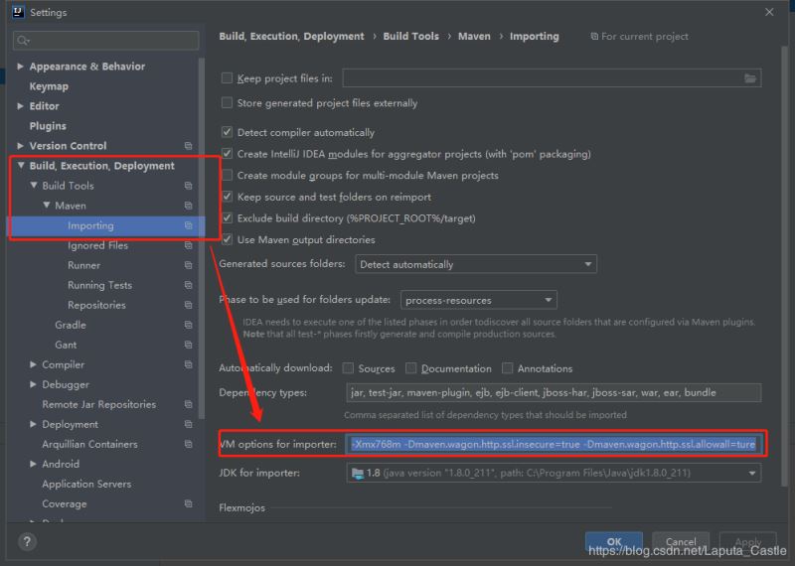
Task: Collapse the Maven tree arrow
Action: [x=47, y=206]
